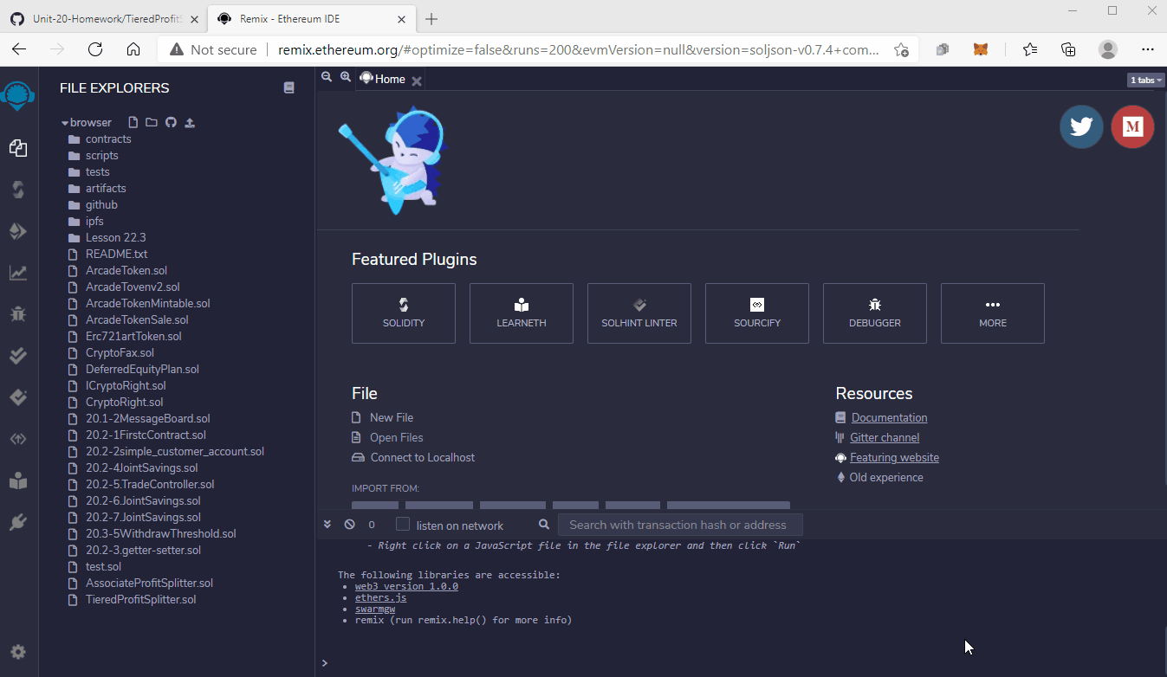Open MetaMask fox extension
Viewport: 1167px width, 677px height.
tap(981, 49)
